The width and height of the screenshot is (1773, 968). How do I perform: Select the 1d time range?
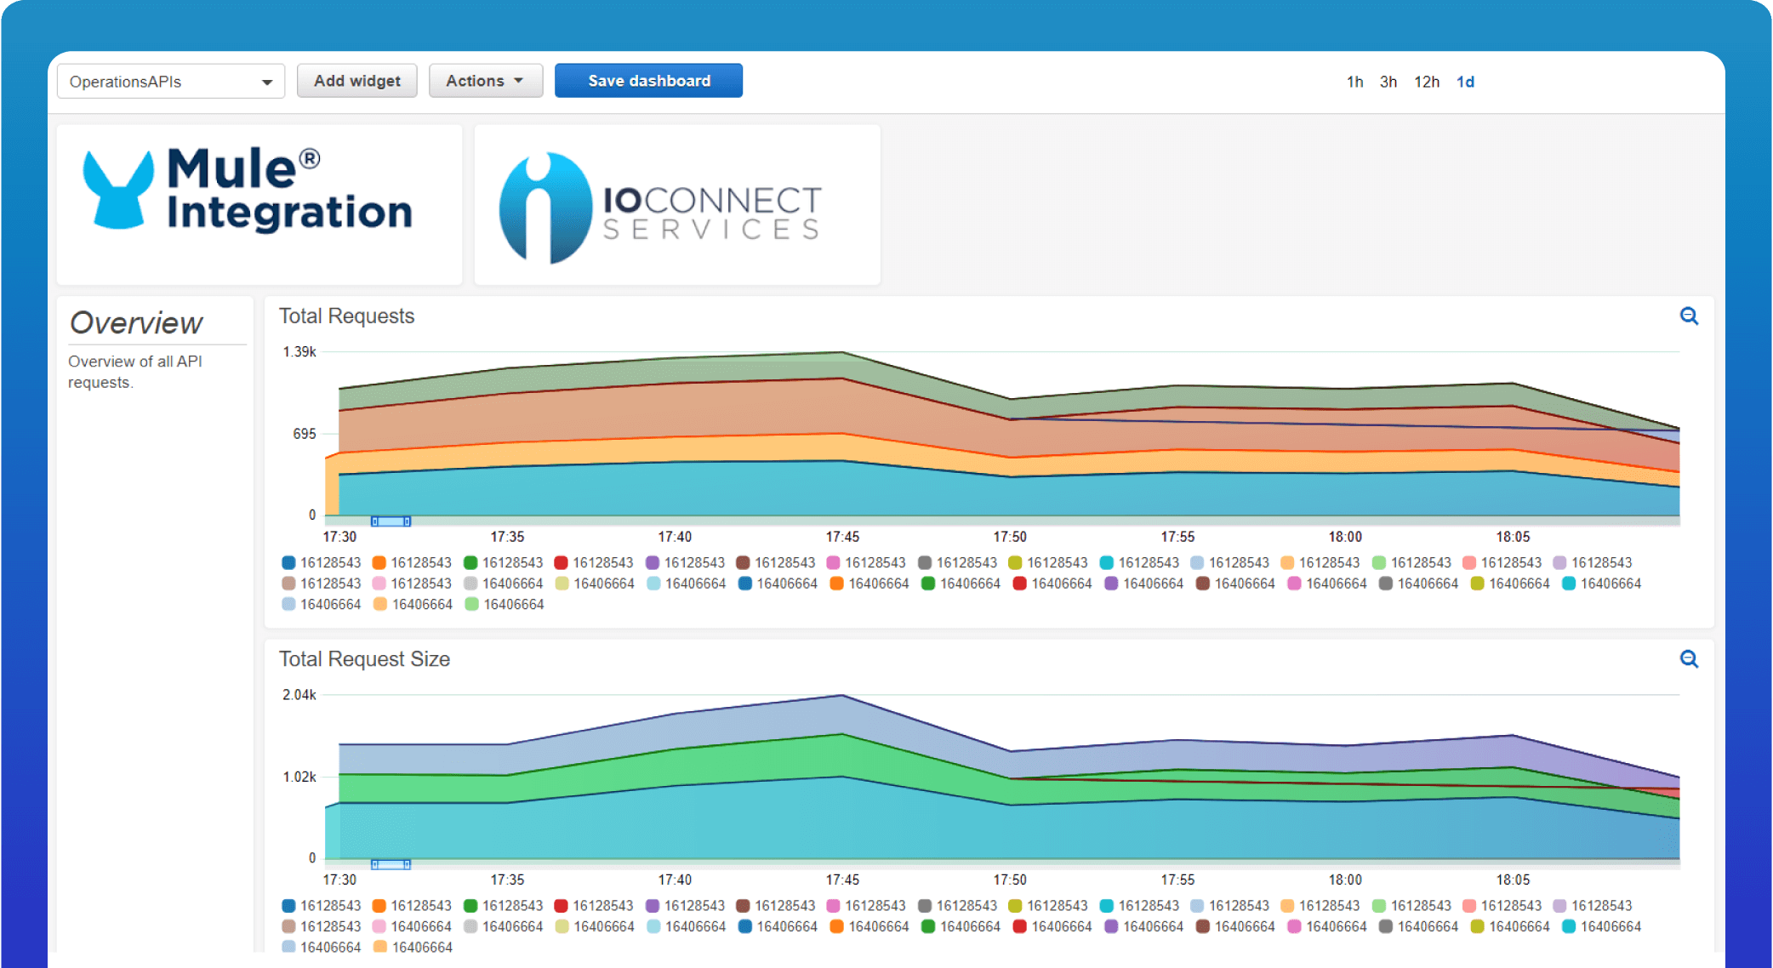point(1465,82)
